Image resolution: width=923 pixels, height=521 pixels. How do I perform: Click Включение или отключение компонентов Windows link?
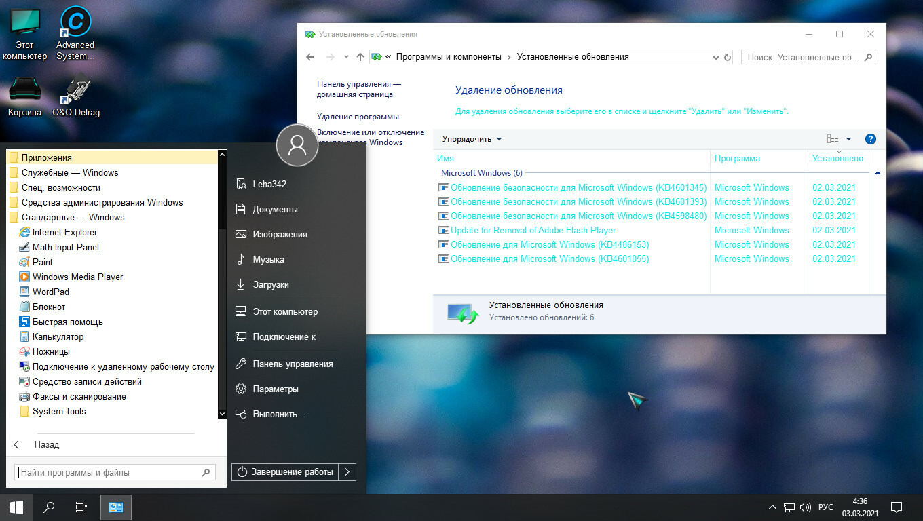[371, 137]
